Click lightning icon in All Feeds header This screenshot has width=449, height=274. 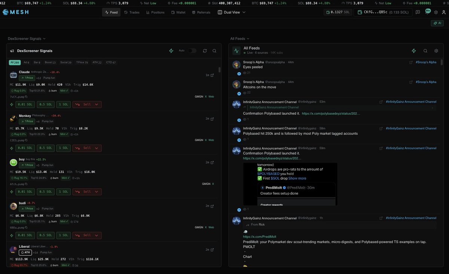point(414,51)
